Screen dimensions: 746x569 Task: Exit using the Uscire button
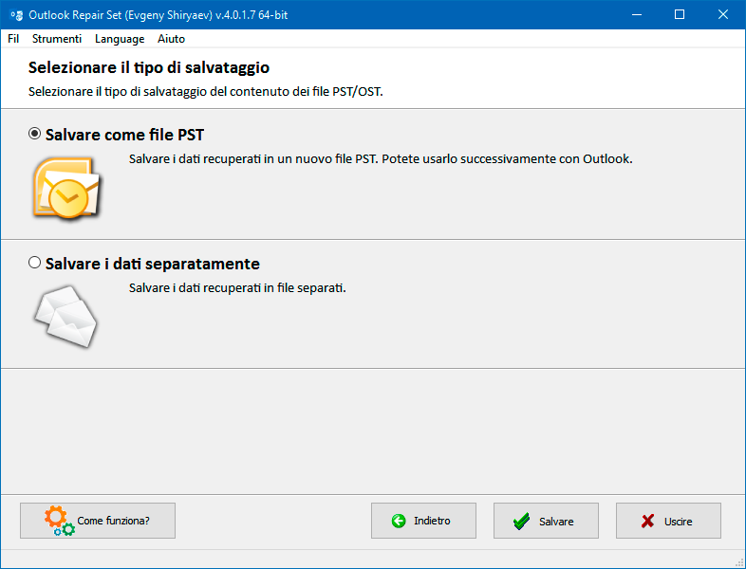[x=668, y=521]
